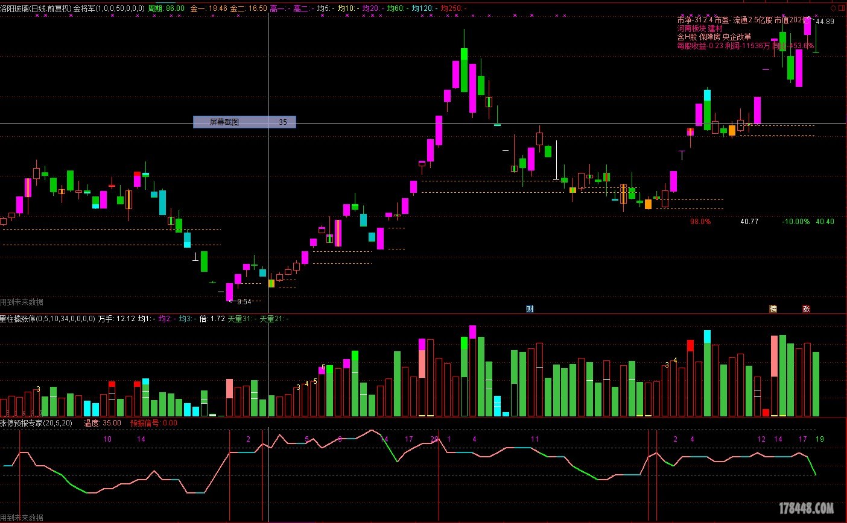Click the 榜 marker below the chart
Screen dimensions: 847x523
tap(773, 309)
